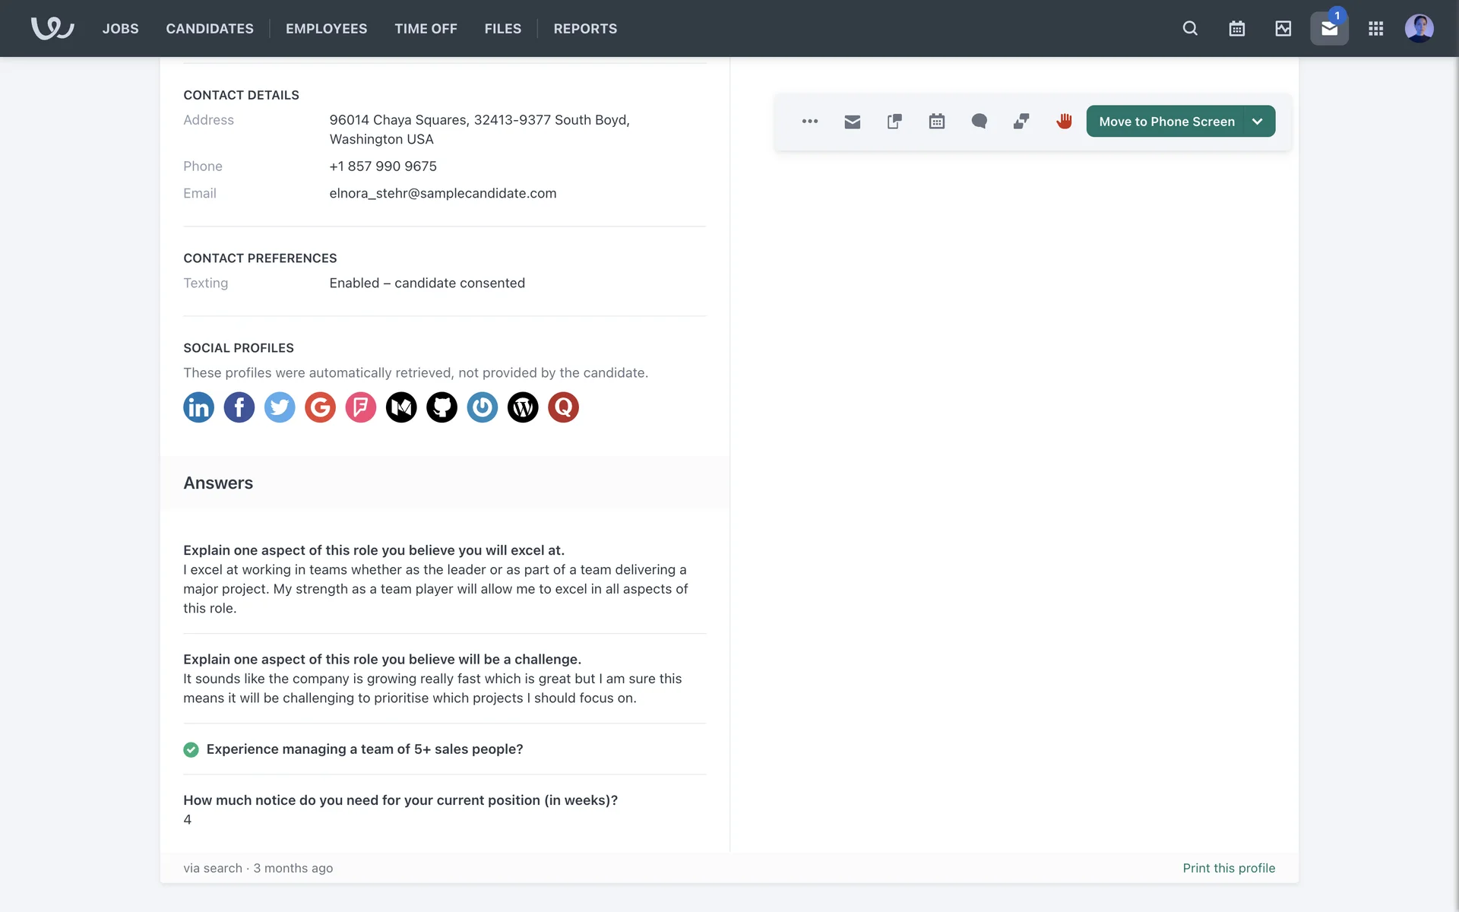Click the candidate's email address
This screenshot has height=912, width=1459.
point(442,193)
